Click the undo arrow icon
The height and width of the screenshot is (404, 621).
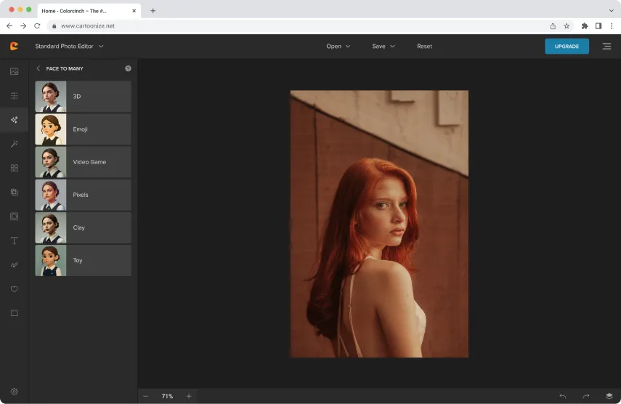coord(562,396)
